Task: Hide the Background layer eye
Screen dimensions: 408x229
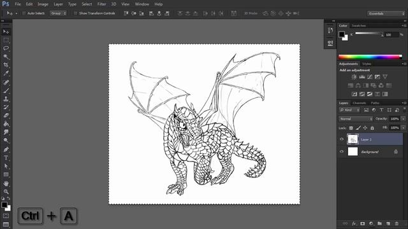Action: [342, 151]
